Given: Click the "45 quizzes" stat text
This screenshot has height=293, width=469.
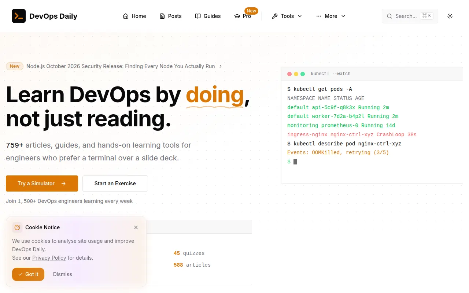Looking at the screenshot, I should (x=189, y=253).
